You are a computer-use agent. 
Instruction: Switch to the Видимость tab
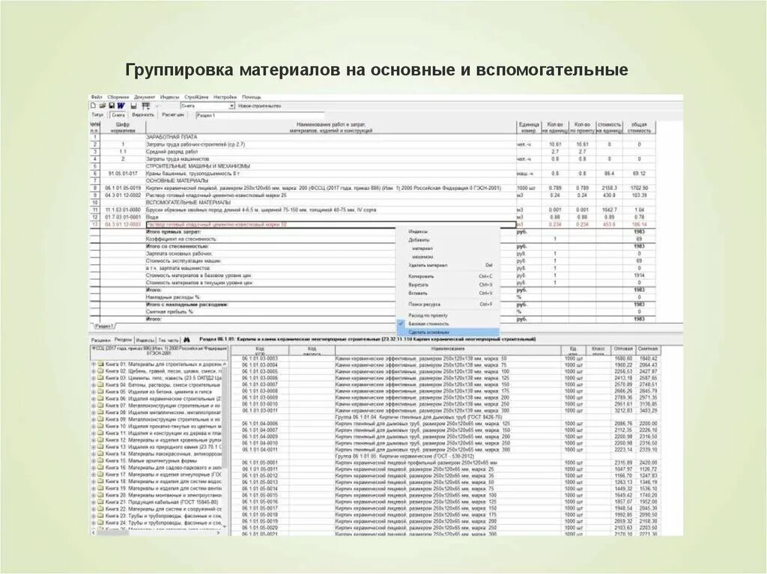pos(142,115)
